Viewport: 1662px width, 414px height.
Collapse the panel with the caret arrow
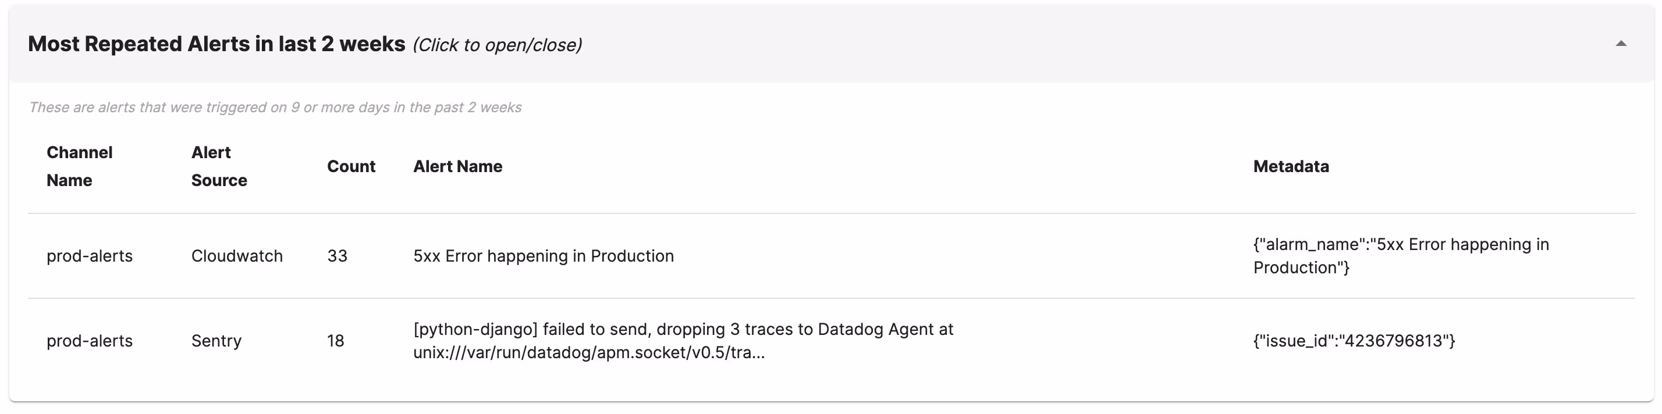click(x=1621, y=44)
